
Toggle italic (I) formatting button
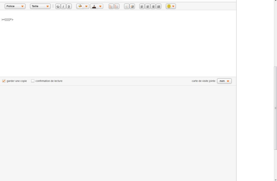pyautogui.click(x=63, y=6)
